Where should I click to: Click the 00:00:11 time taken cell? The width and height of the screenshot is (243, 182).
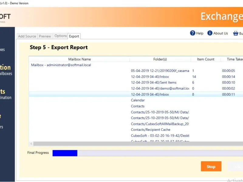coord(228,94)
